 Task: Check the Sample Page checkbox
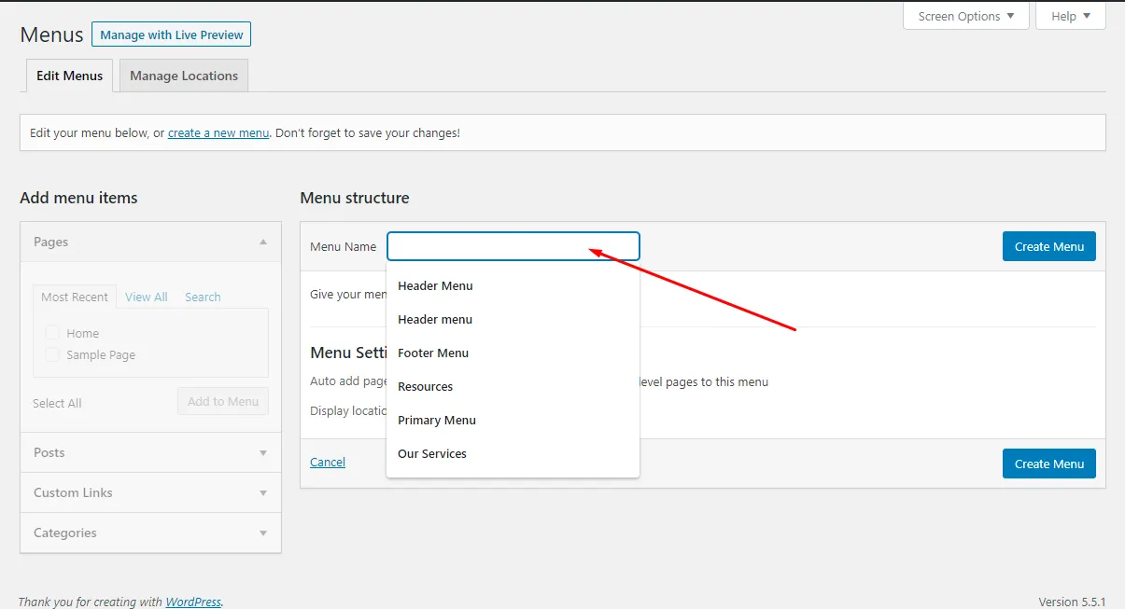52,354
